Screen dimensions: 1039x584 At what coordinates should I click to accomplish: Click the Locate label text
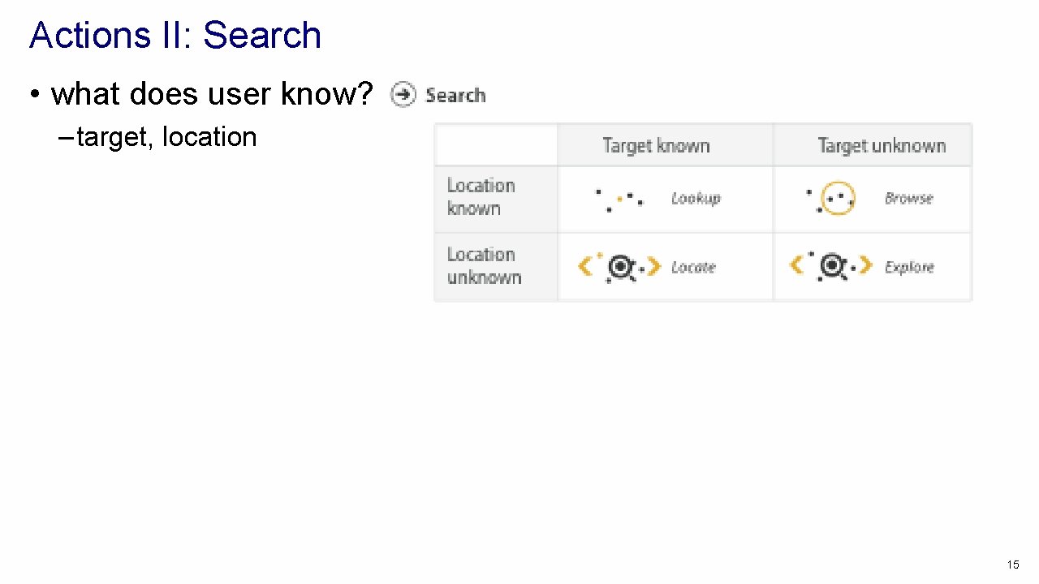click(693, 268)
